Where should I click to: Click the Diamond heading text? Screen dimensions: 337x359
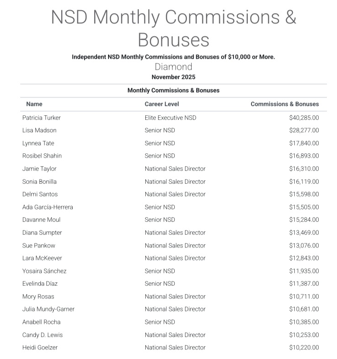173,67
